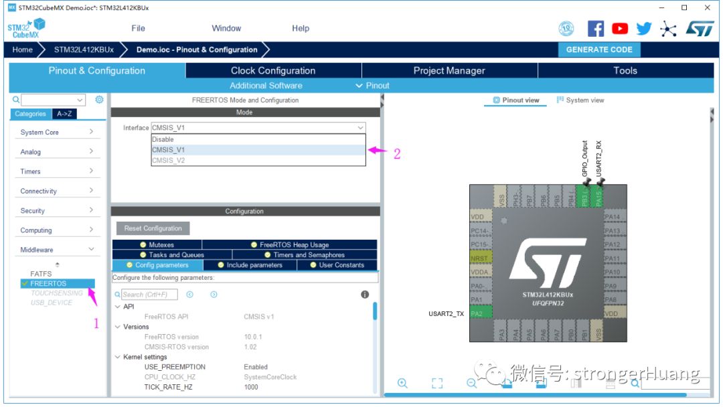Screen dimensions: 723x407
Task: Expand the System Core category
Action: click(57, 133)
